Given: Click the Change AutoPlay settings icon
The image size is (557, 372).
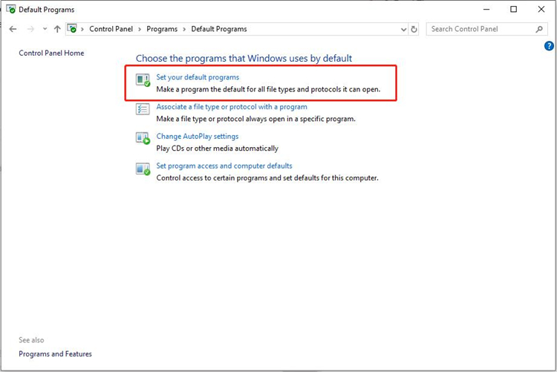Looking at the screenshot, I should click(143, 139).
